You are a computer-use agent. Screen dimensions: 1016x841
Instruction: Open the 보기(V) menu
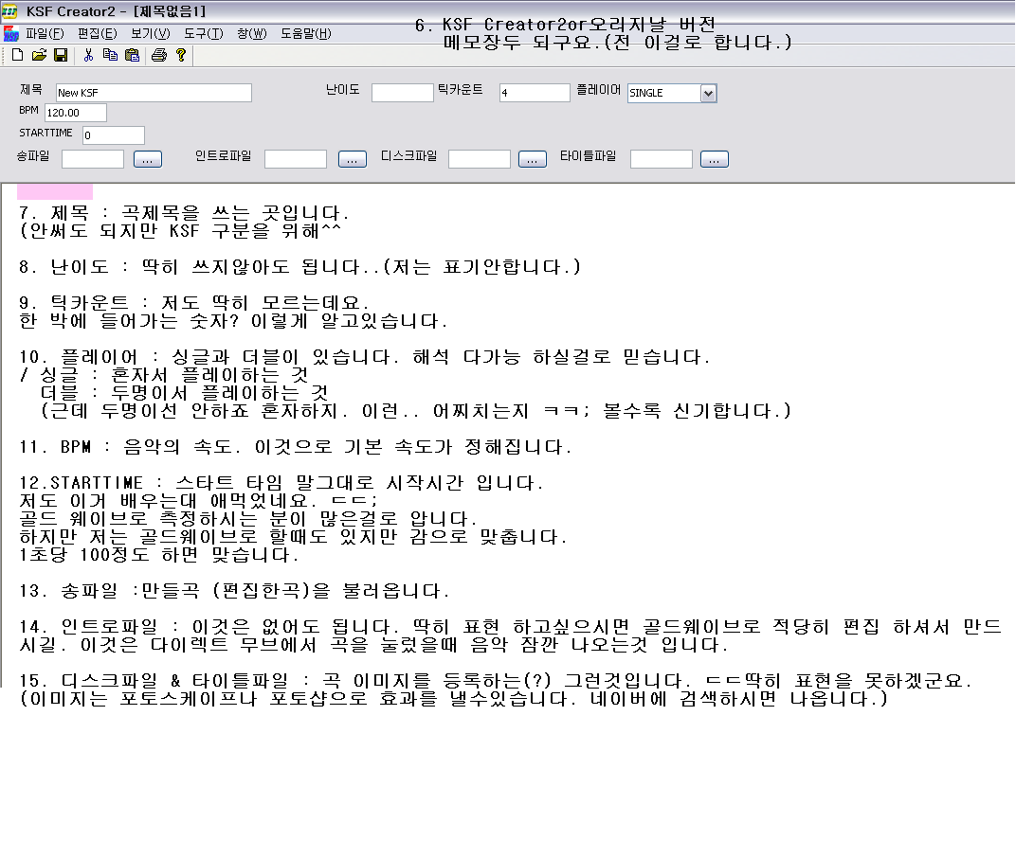149,33
